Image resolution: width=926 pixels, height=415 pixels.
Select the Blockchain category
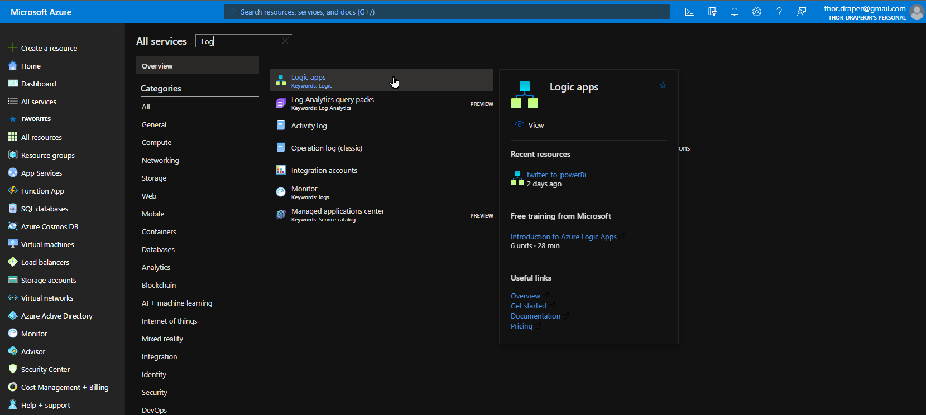coord(159,285)
